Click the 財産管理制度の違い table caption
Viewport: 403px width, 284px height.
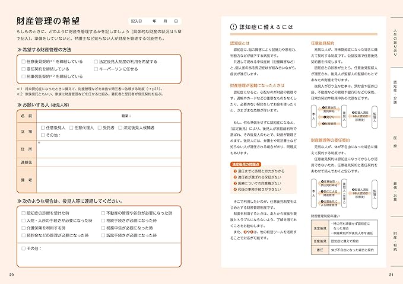tap(325, 216)
